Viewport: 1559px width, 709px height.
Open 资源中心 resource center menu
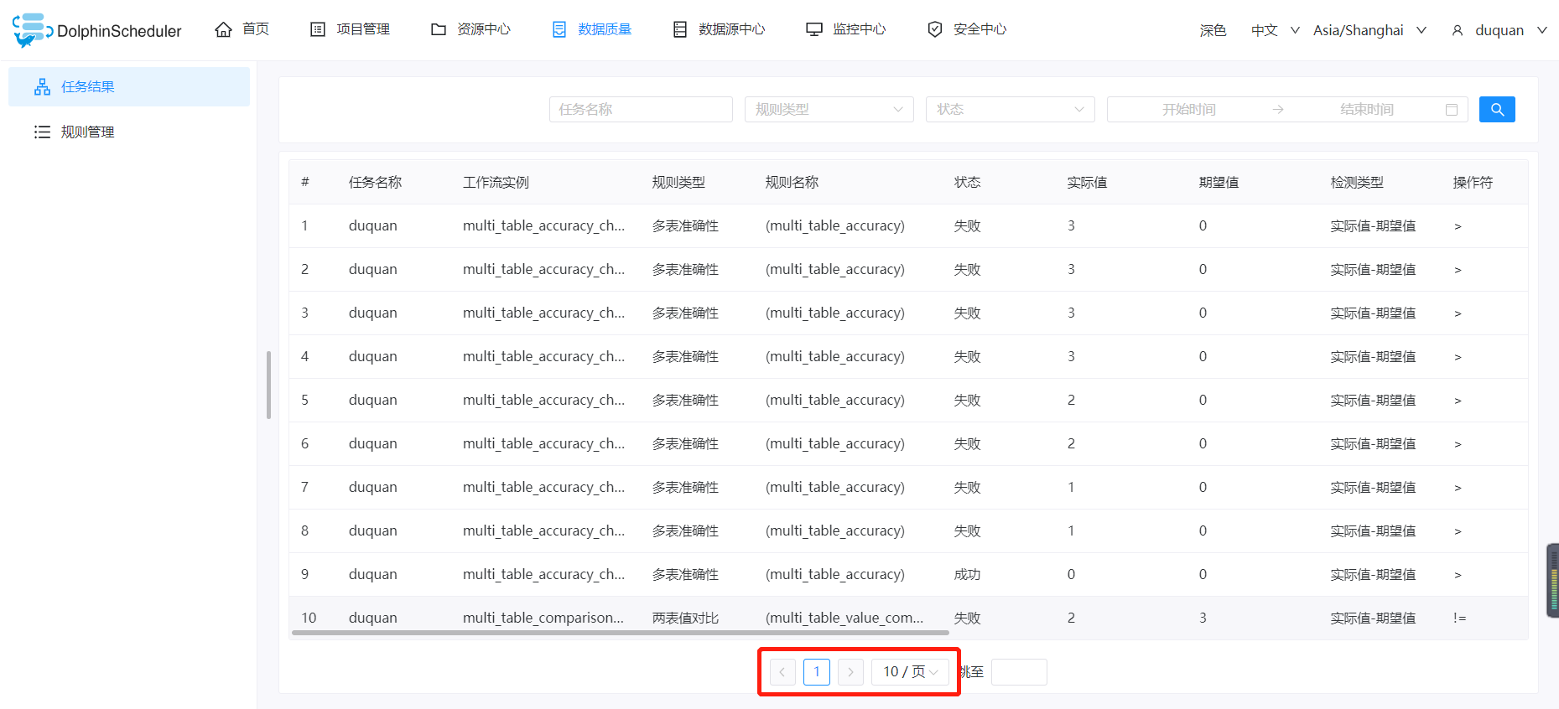tap(470, 29)
